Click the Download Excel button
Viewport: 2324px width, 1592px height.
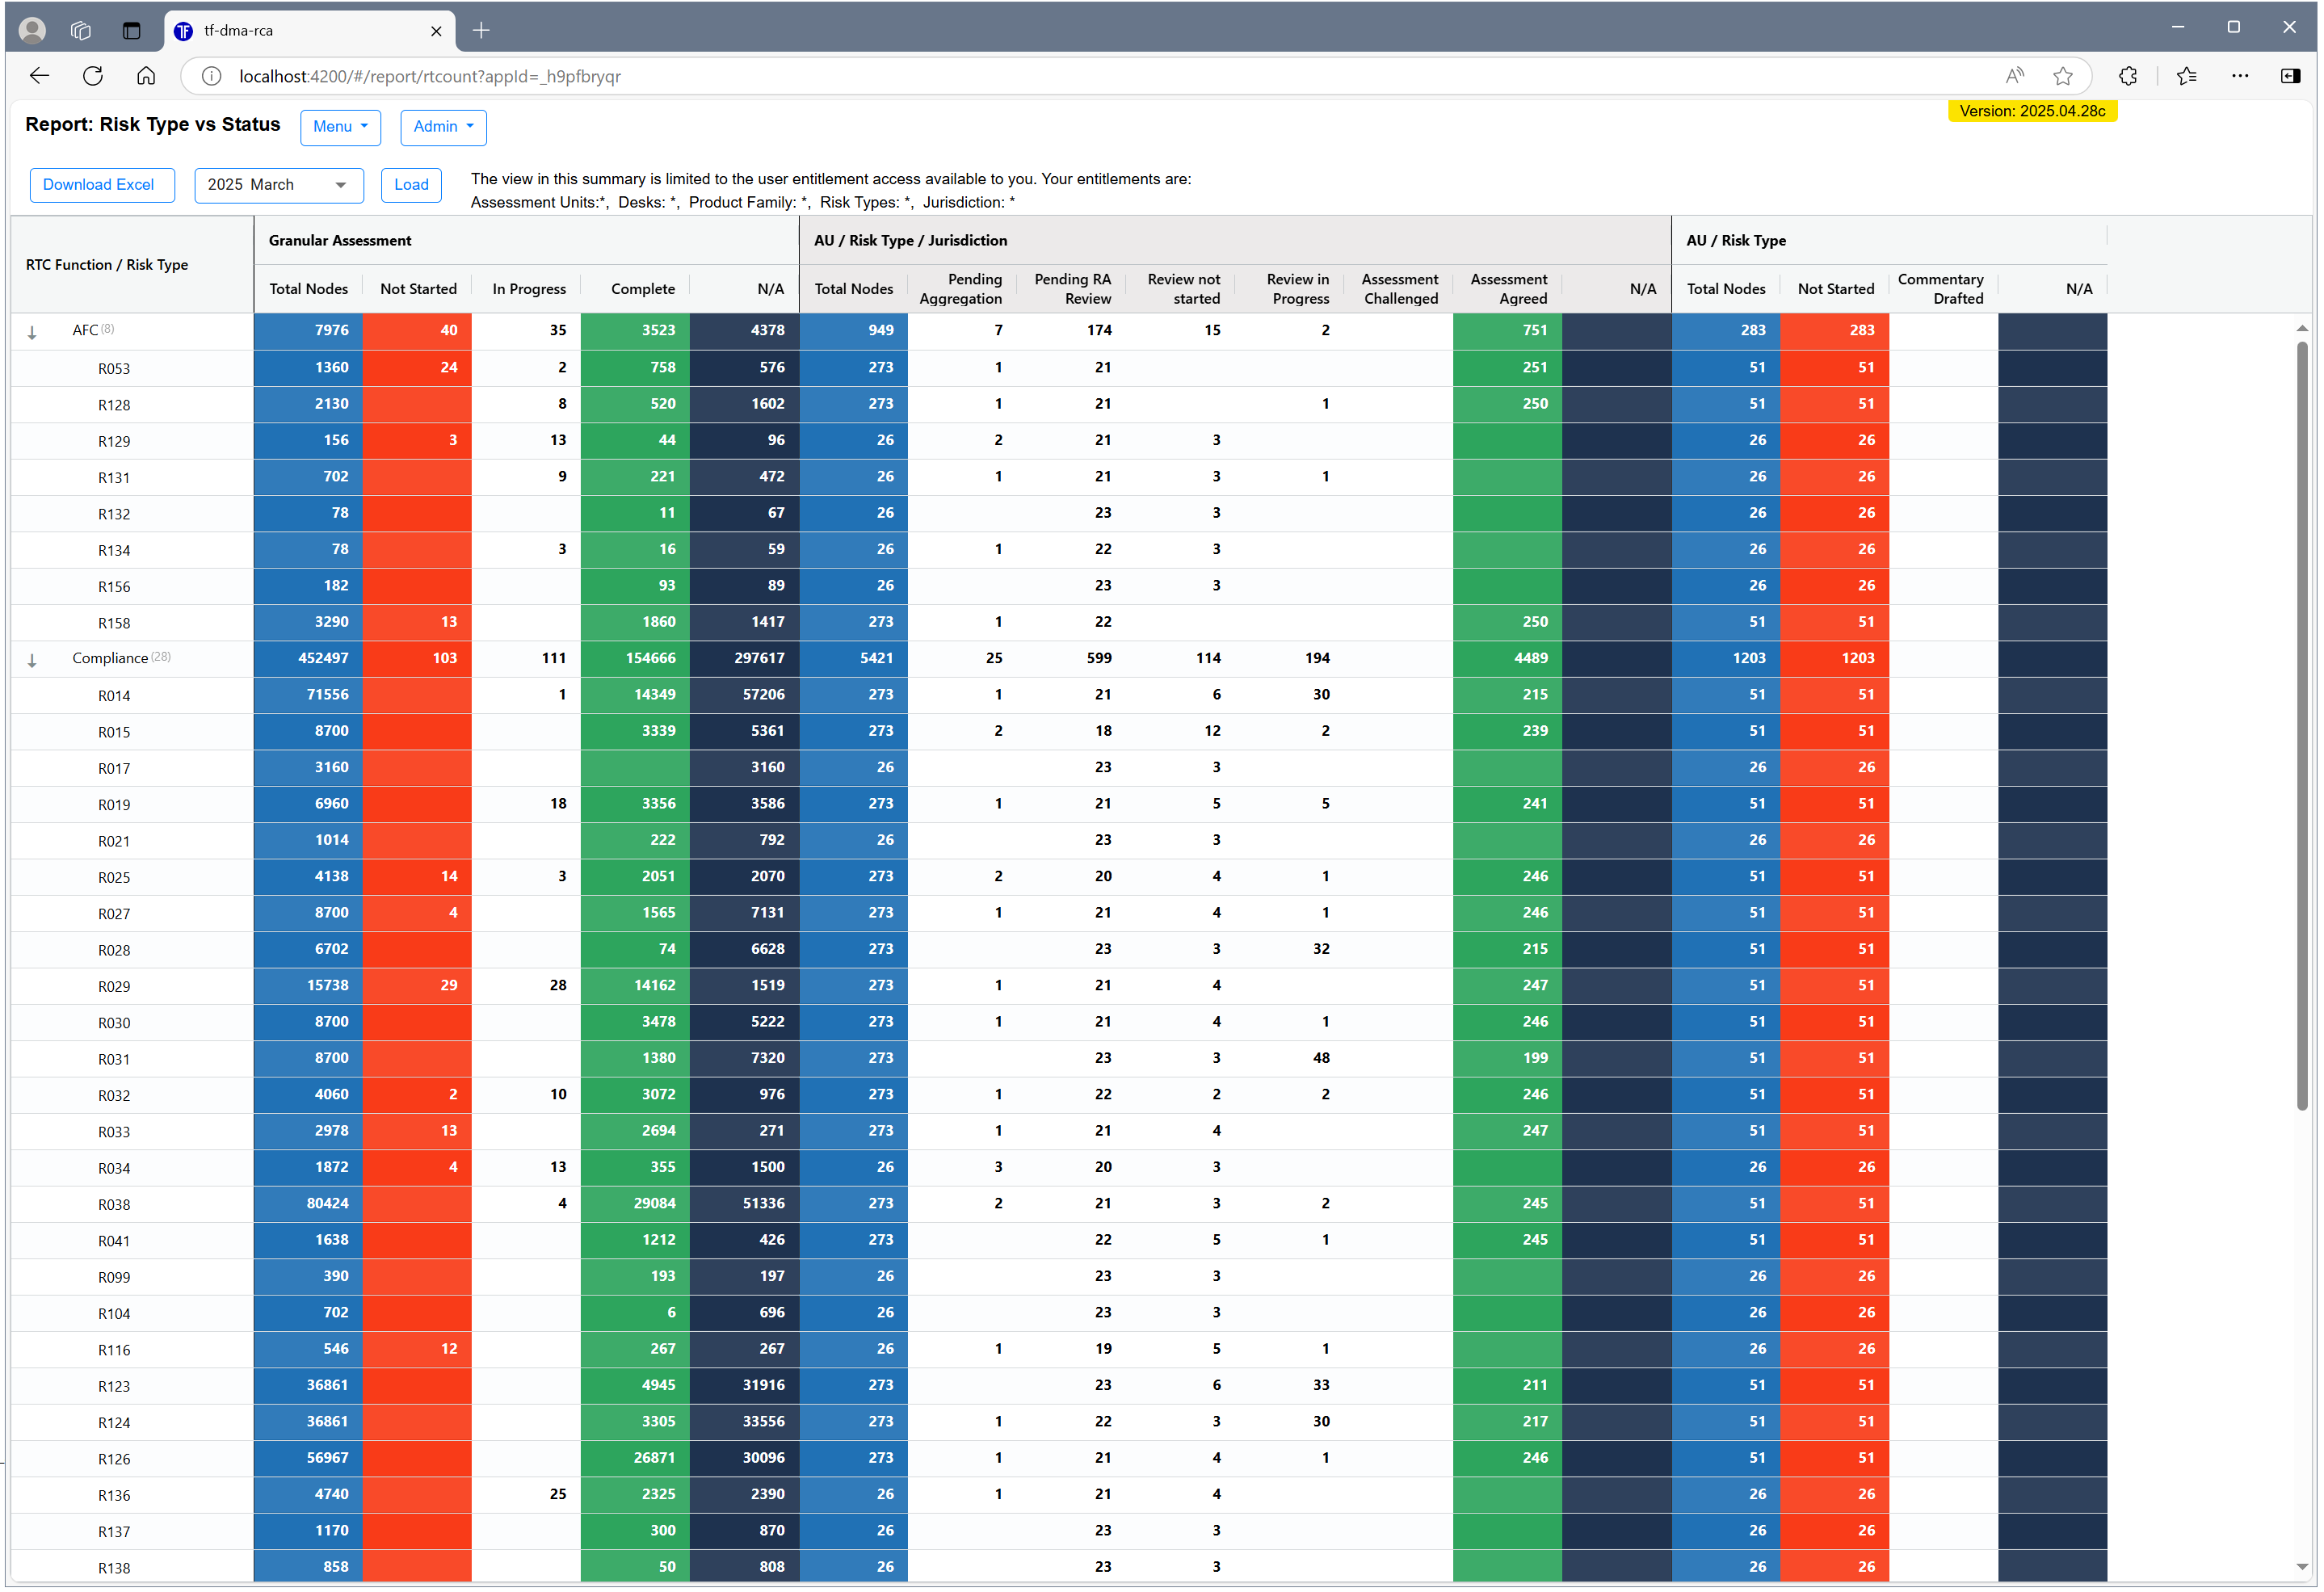click(101, 185)
